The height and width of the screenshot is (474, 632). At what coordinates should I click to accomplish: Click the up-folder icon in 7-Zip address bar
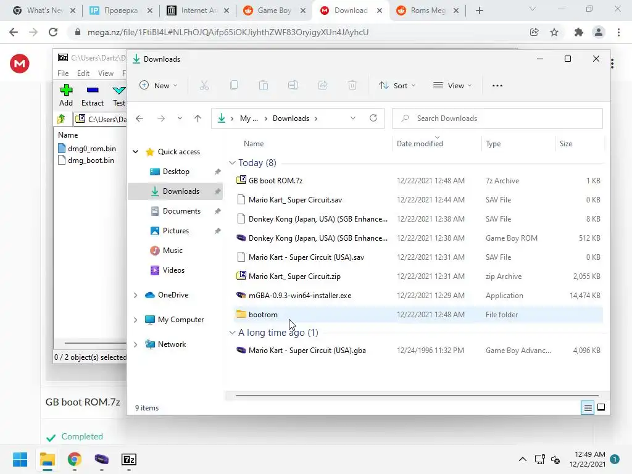[61, 119]
